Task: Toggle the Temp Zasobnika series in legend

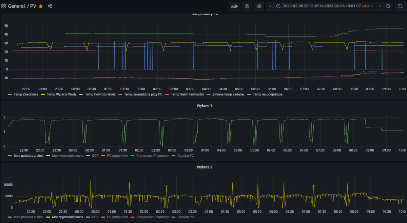Action: tap(26, 94)
